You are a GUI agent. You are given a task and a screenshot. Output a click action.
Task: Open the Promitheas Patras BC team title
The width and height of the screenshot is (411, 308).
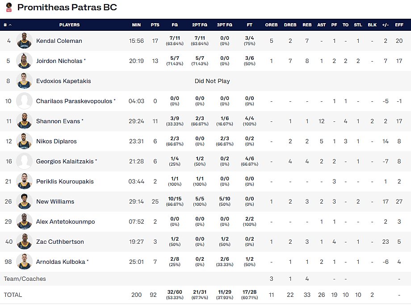coord(67,7)
